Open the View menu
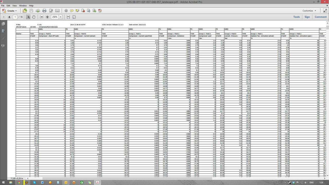 coord(15,5)
